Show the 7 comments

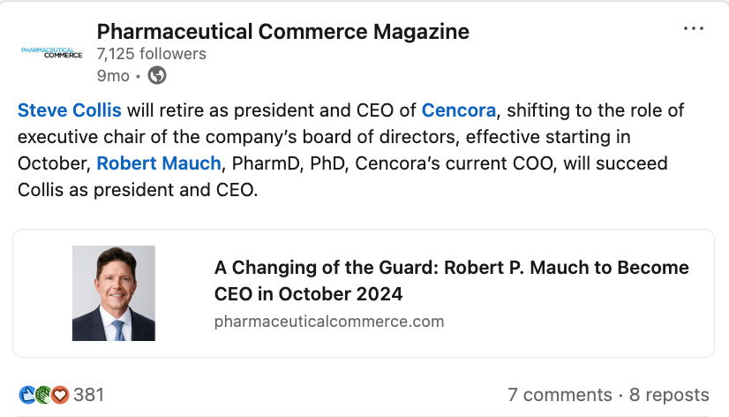tap(560, 395)
